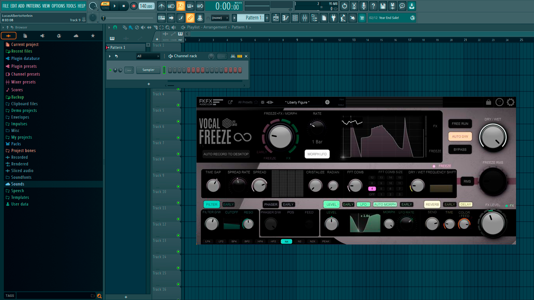Open the mixer window icon
Screen dimensions: 534x300
(x=305, y=18)
